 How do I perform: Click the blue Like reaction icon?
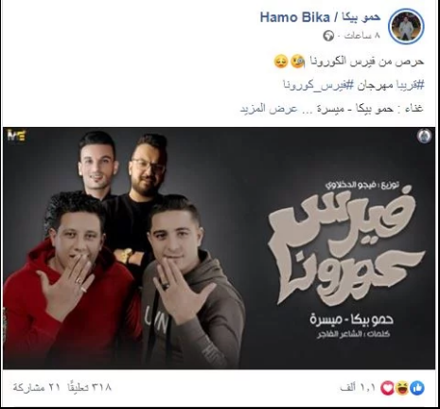[417, 388]
